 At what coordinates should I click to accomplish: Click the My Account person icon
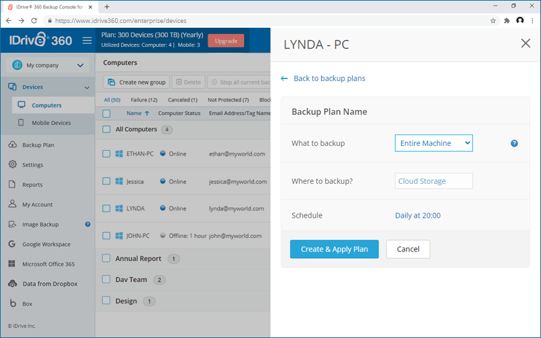12,204
